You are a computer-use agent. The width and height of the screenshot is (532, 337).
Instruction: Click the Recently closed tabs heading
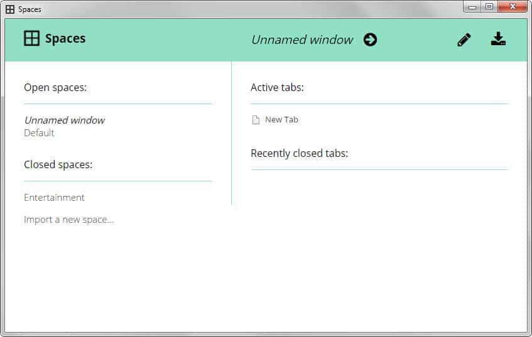pos(299,153)
